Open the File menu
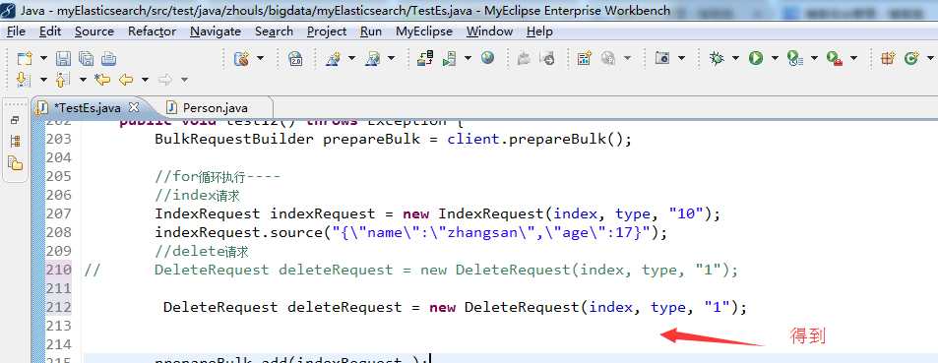Image resolution: width=938 pixels, height=363 pixels. (x=16, y=31)
